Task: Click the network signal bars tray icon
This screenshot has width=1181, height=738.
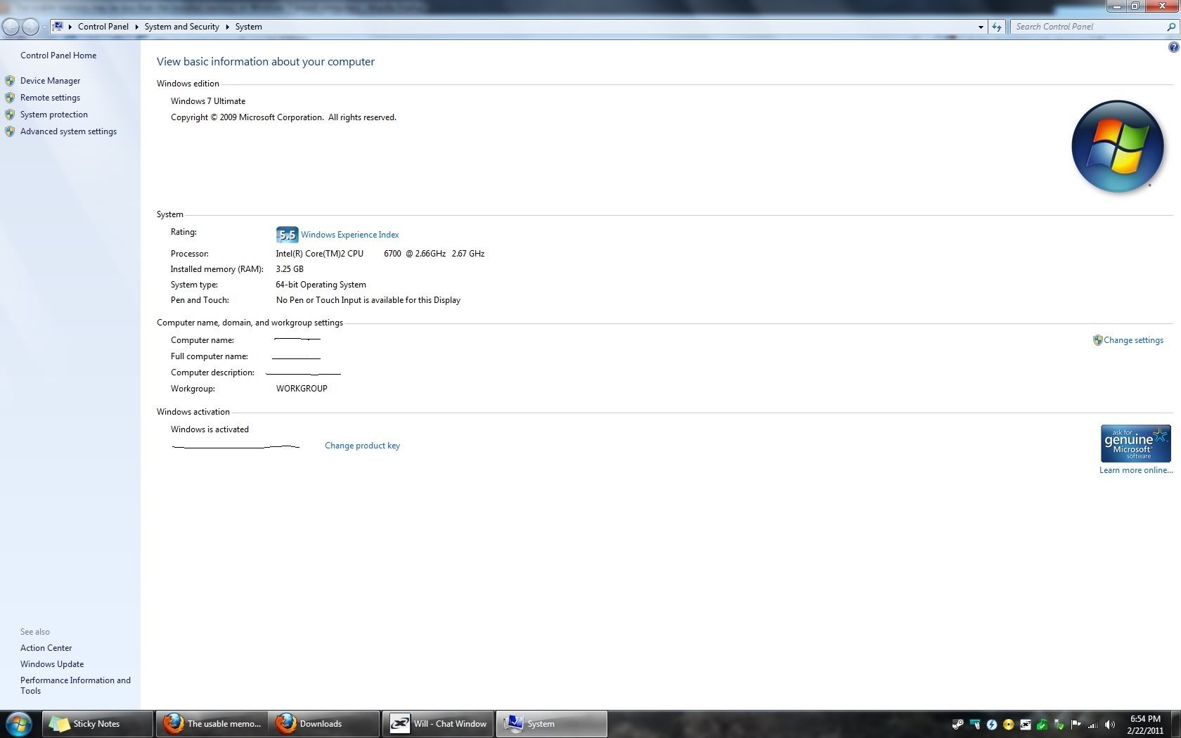Action: [1092, 724]
